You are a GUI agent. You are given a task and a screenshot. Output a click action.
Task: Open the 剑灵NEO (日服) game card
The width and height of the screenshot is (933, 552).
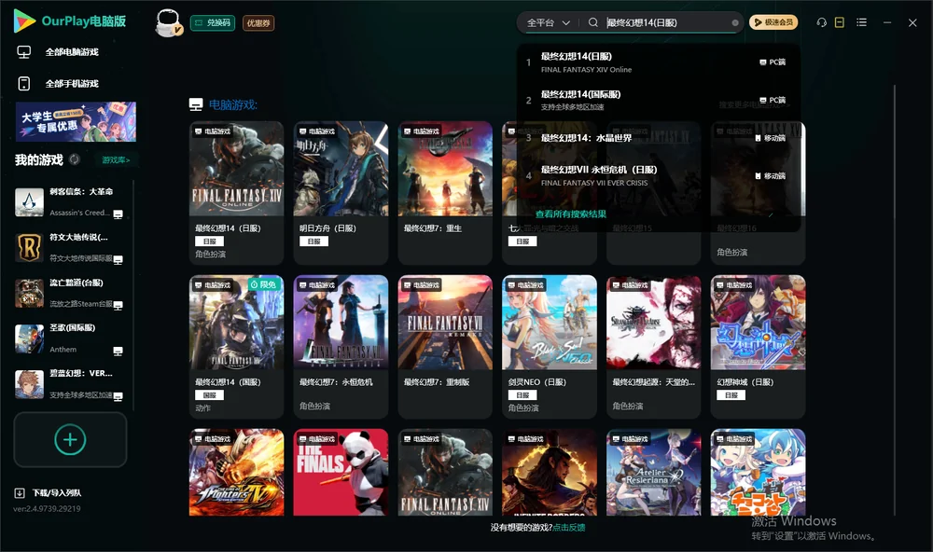click(550, 346)
